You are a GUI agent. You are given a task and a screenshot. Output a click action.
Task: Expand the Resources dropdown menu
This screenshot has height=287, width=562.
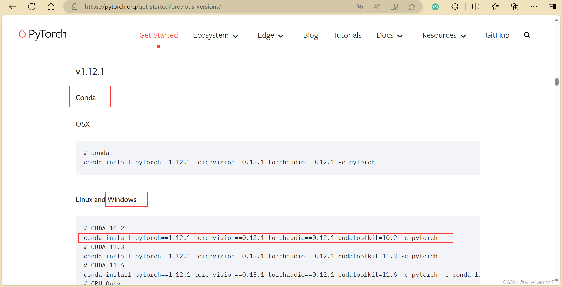coord(444,35)
